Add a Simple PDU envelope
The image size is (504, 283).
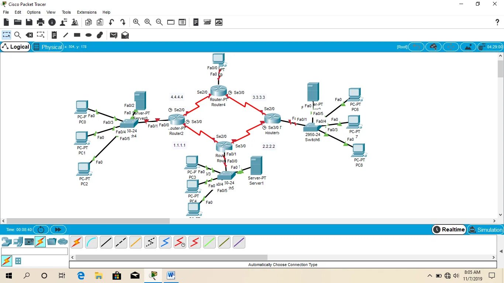click(114, 35)
